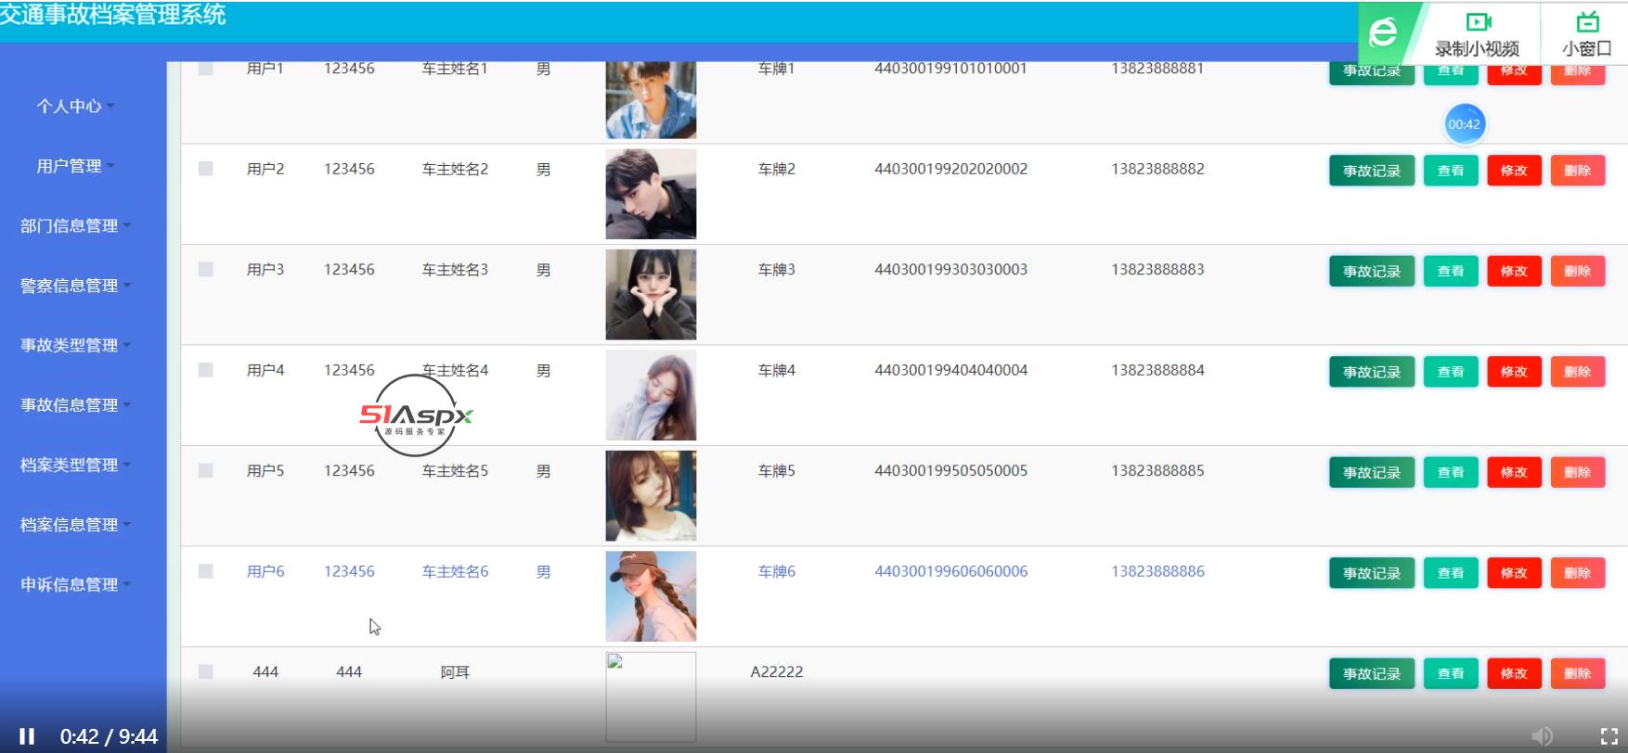This screenshot has width=1628, height=753.
Task: Open 事故记录 for 用户5
Action: pos(1372,472)
